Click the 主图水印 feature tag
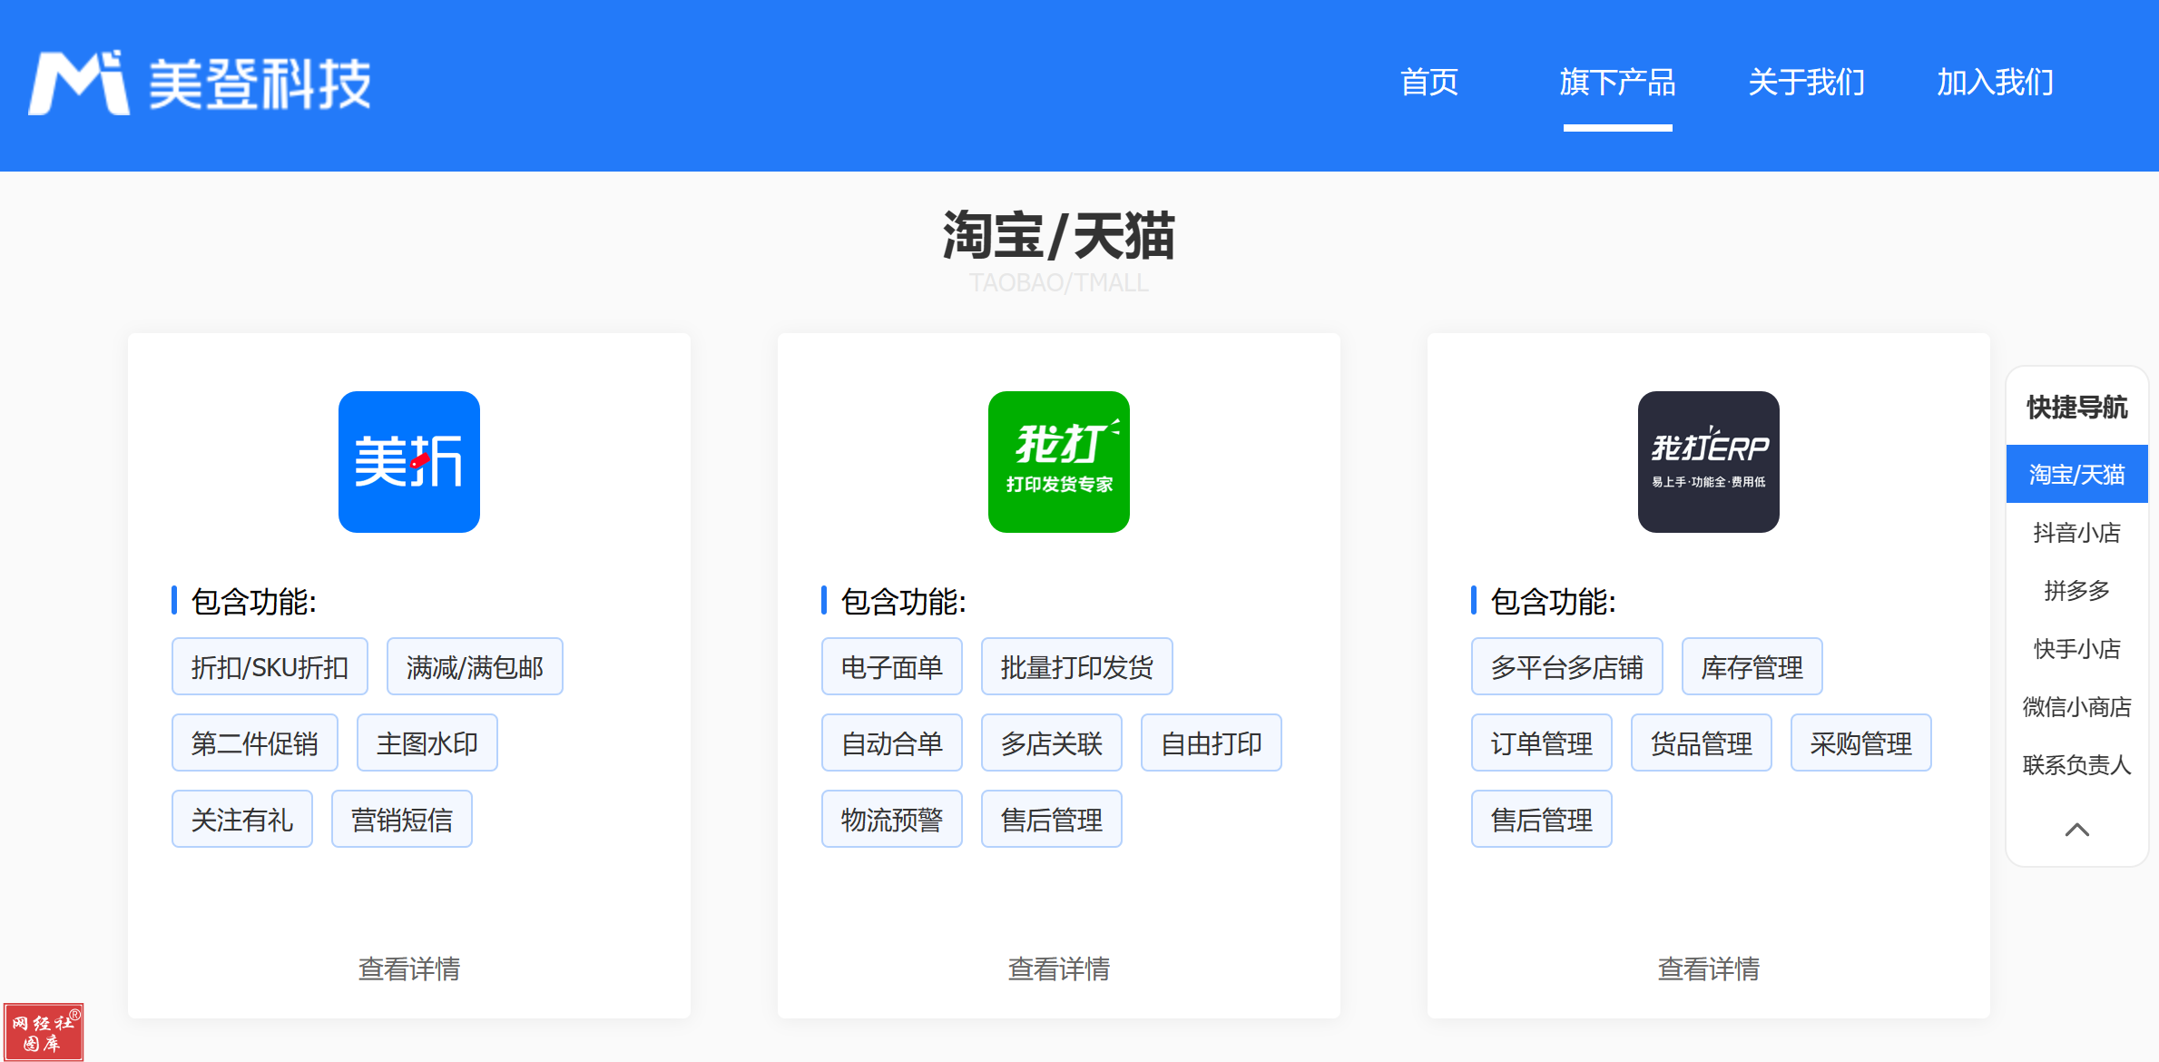2159x1062 pixels. [427, 743]
